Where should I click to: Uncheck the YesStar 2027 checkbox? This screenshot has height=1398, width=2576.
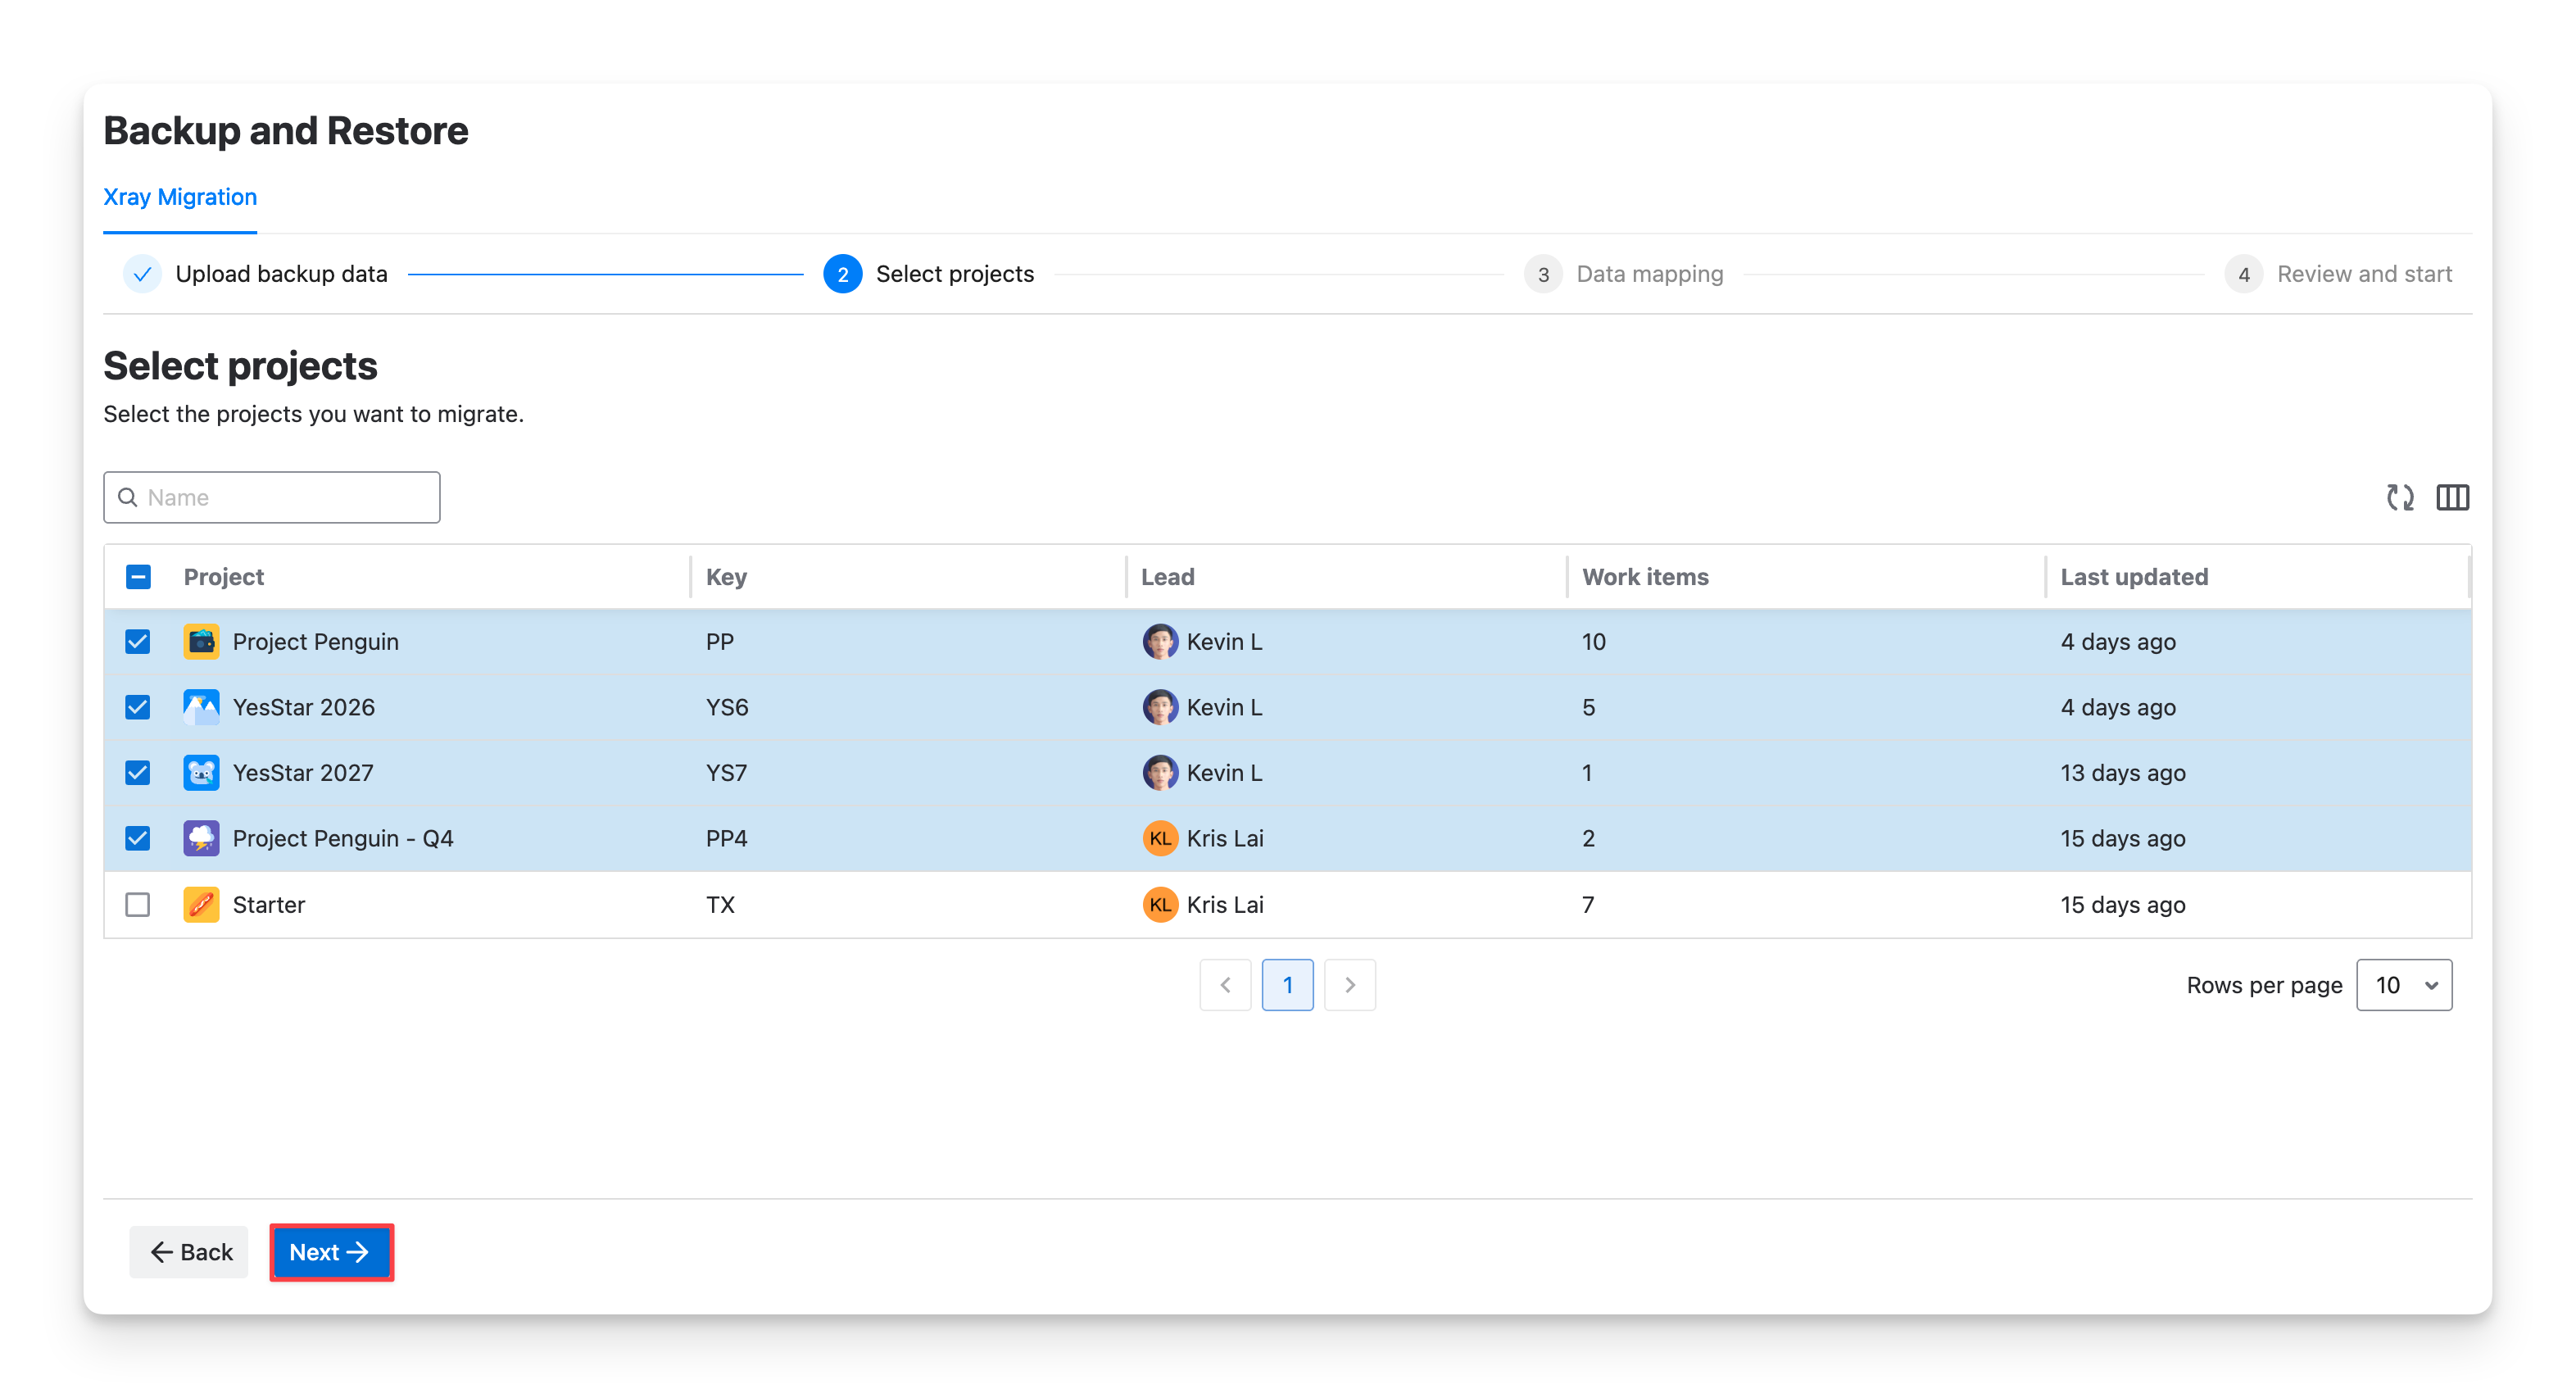coord(138,772)
